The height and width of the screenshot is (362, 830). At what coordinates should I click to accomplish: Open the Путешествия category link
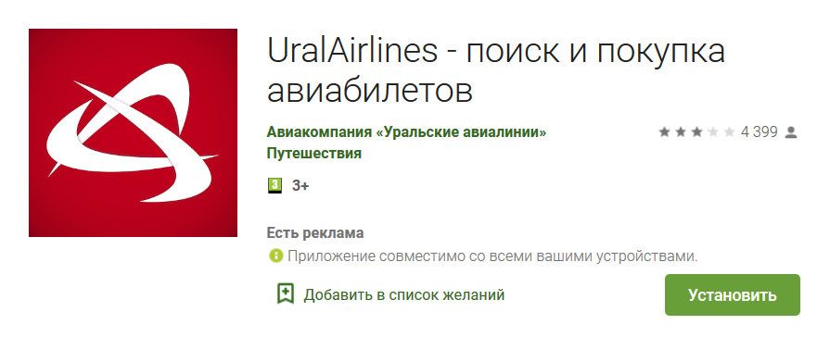313,154
